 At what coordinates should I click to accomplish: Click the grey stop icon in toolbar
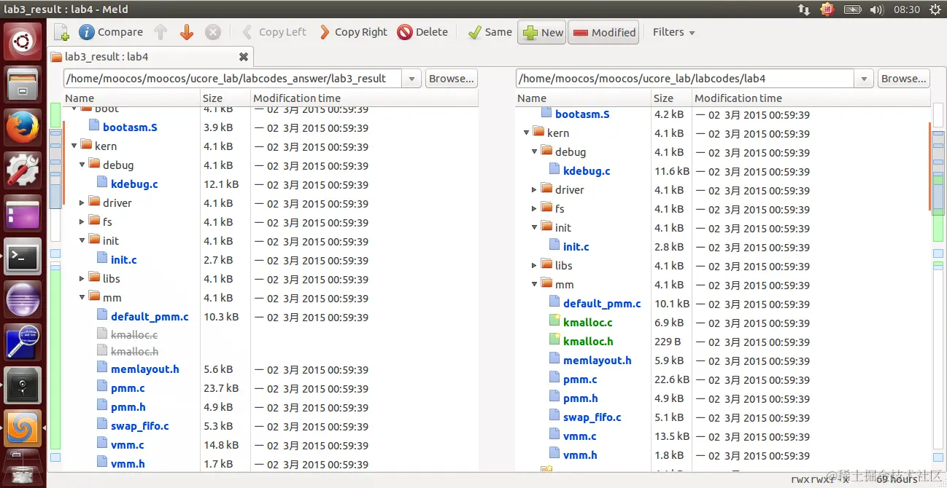(x=213, y=32)
